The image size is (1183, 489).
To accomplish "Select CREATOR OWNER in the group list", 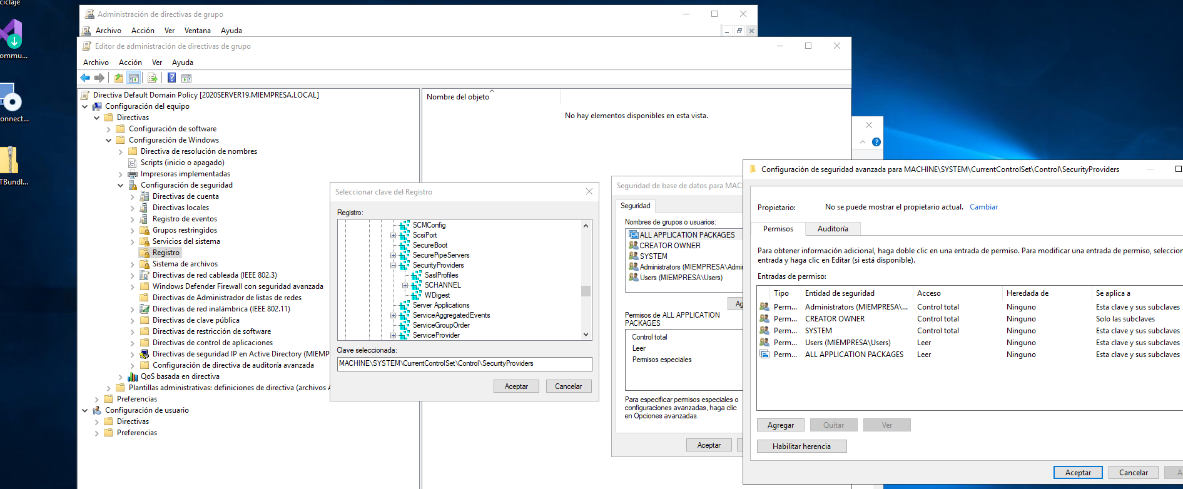I will coord(669,246).
